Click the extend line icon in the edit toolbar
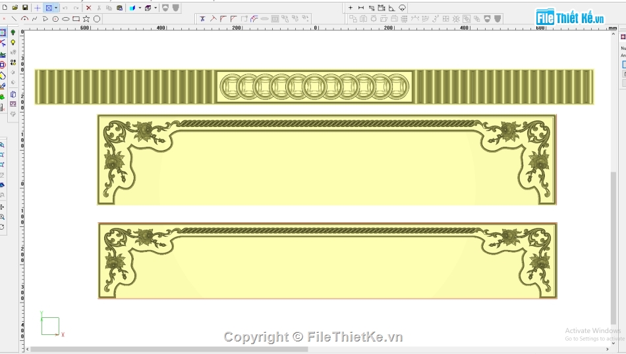Image resolution: width=626 pixels, height=354 pixels. pos(213,18)
